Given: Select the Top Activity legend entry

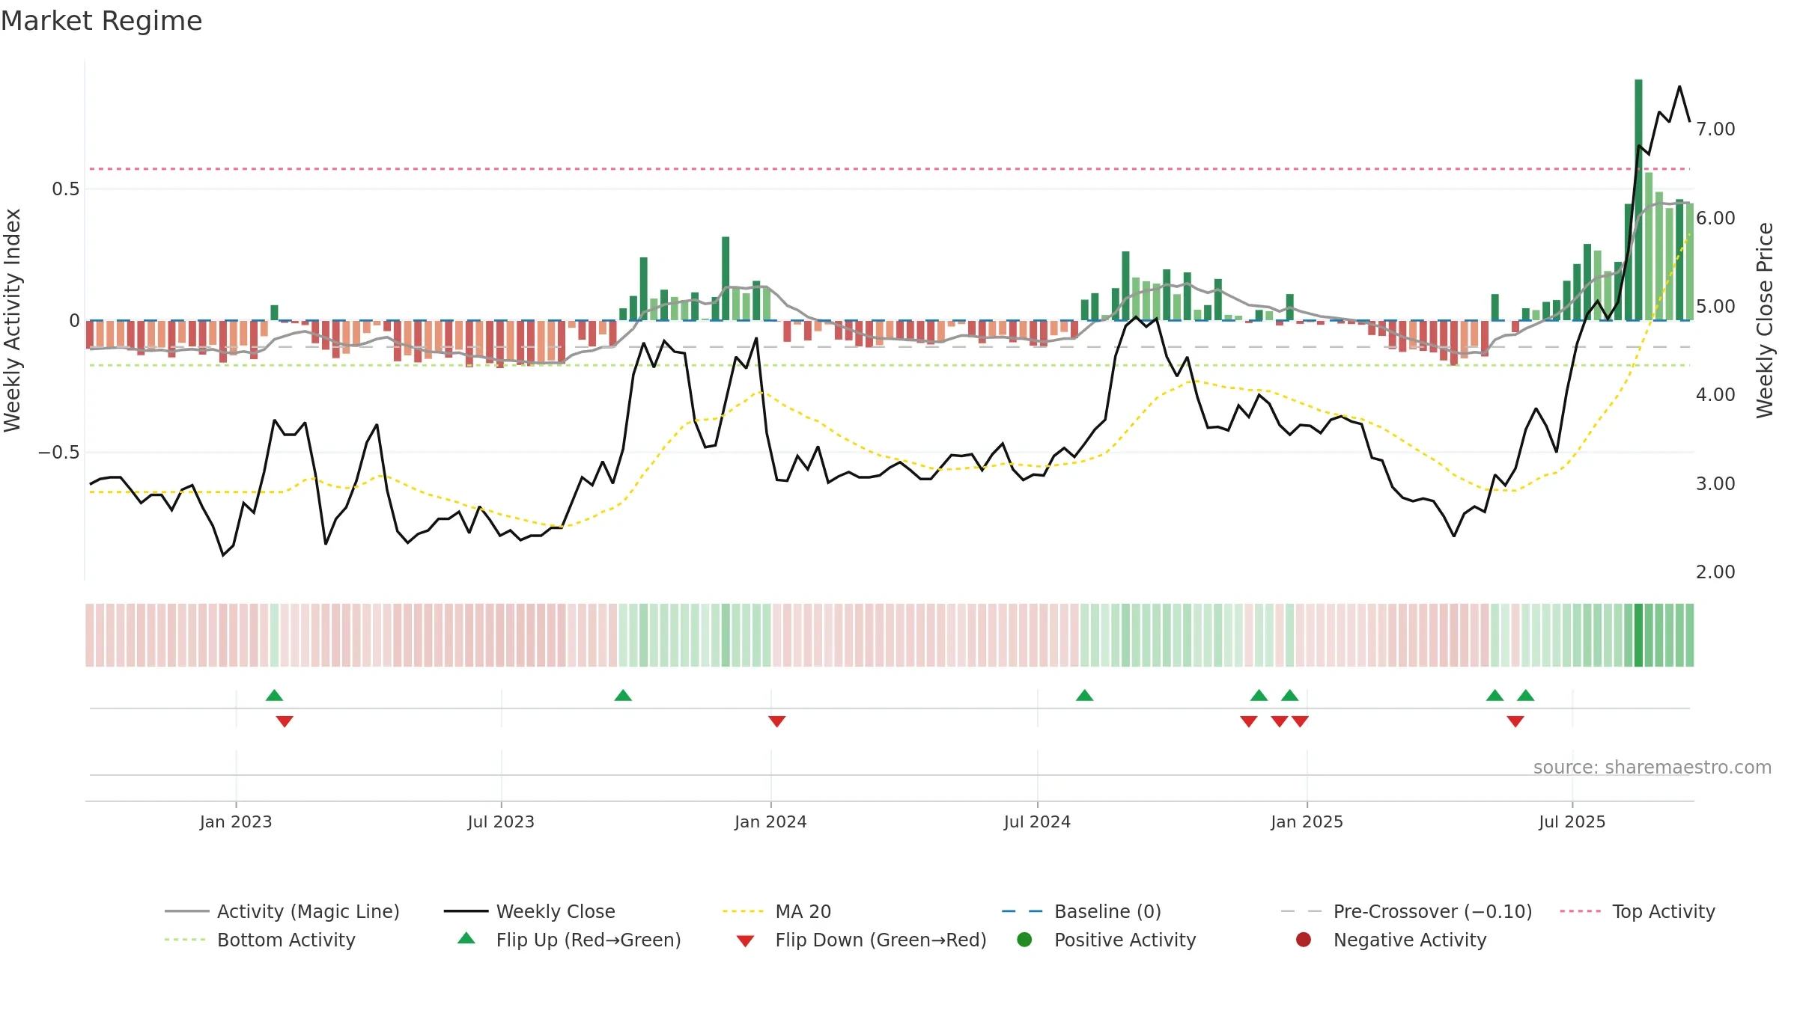Looking at the screenshot, I should click(1637, 911).
